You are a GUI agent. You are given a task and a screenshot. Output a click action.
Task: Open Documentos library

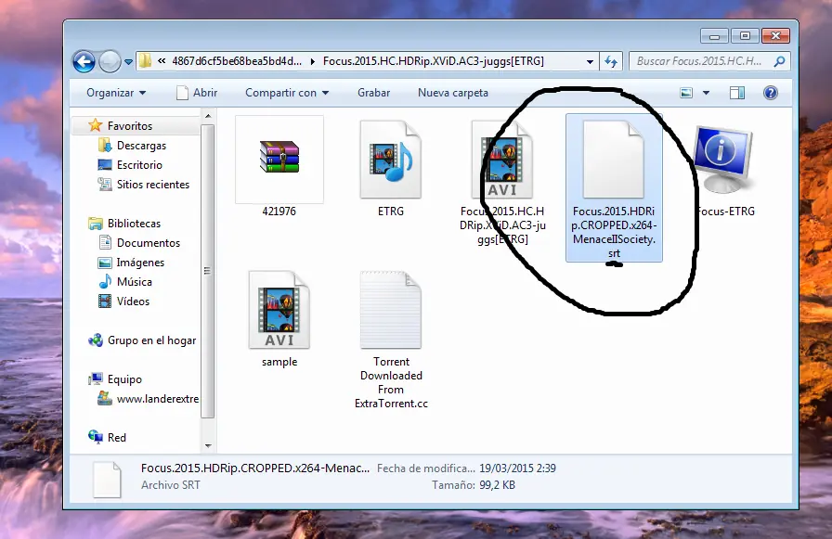click(x=148, y=243)
